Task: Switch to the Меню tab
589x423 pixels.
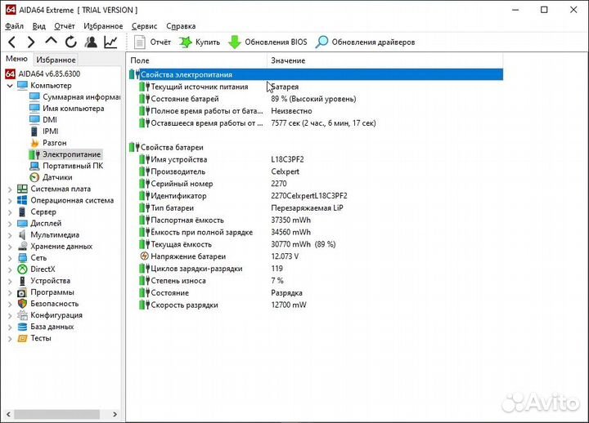Action: [16, 59]
